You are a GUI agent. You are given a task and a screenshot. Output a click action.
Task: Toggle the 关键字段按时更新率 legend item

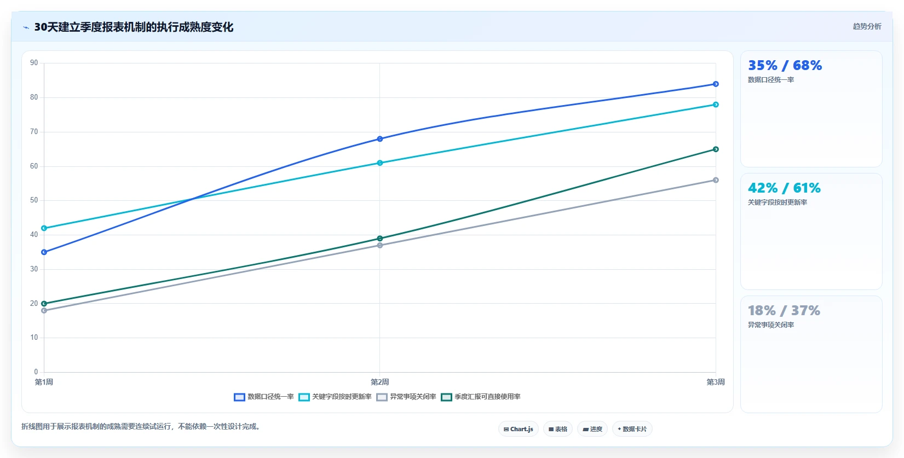pyautogui.click(x=335, y=397)
